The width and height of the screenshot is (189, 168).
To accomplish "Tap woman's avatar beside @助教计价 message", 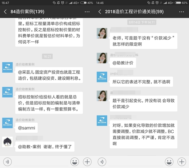I will 102,58.
